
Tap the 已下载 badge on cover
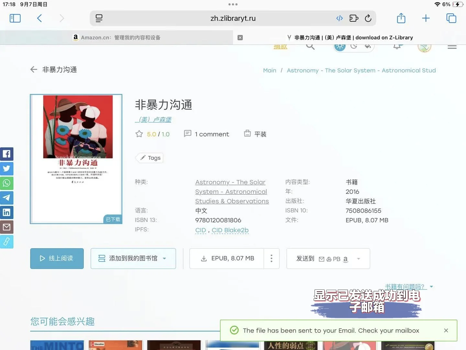(113, 219)
